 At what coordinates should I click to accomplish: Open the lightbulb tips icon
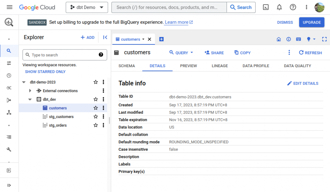tap(308, 39)
